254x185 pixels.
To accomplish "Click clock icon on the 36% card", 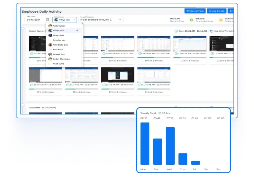I will (104, 54).
